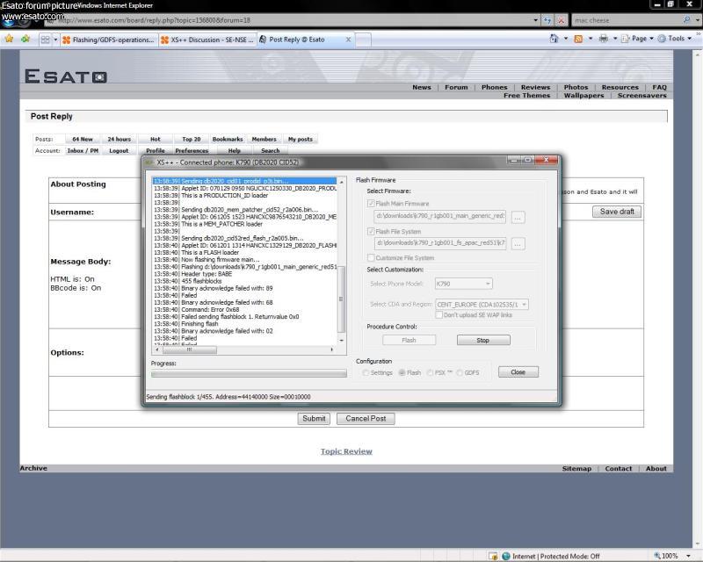Image resolution: width=703 pixels, height=562 pixels.
Task: Click the search magnifier icon
Action: coord(686,20)
